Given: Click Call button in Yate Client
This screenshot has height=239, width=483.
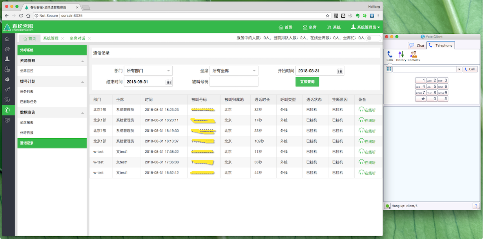Looking at the screenshot, I should click(470, 69).
